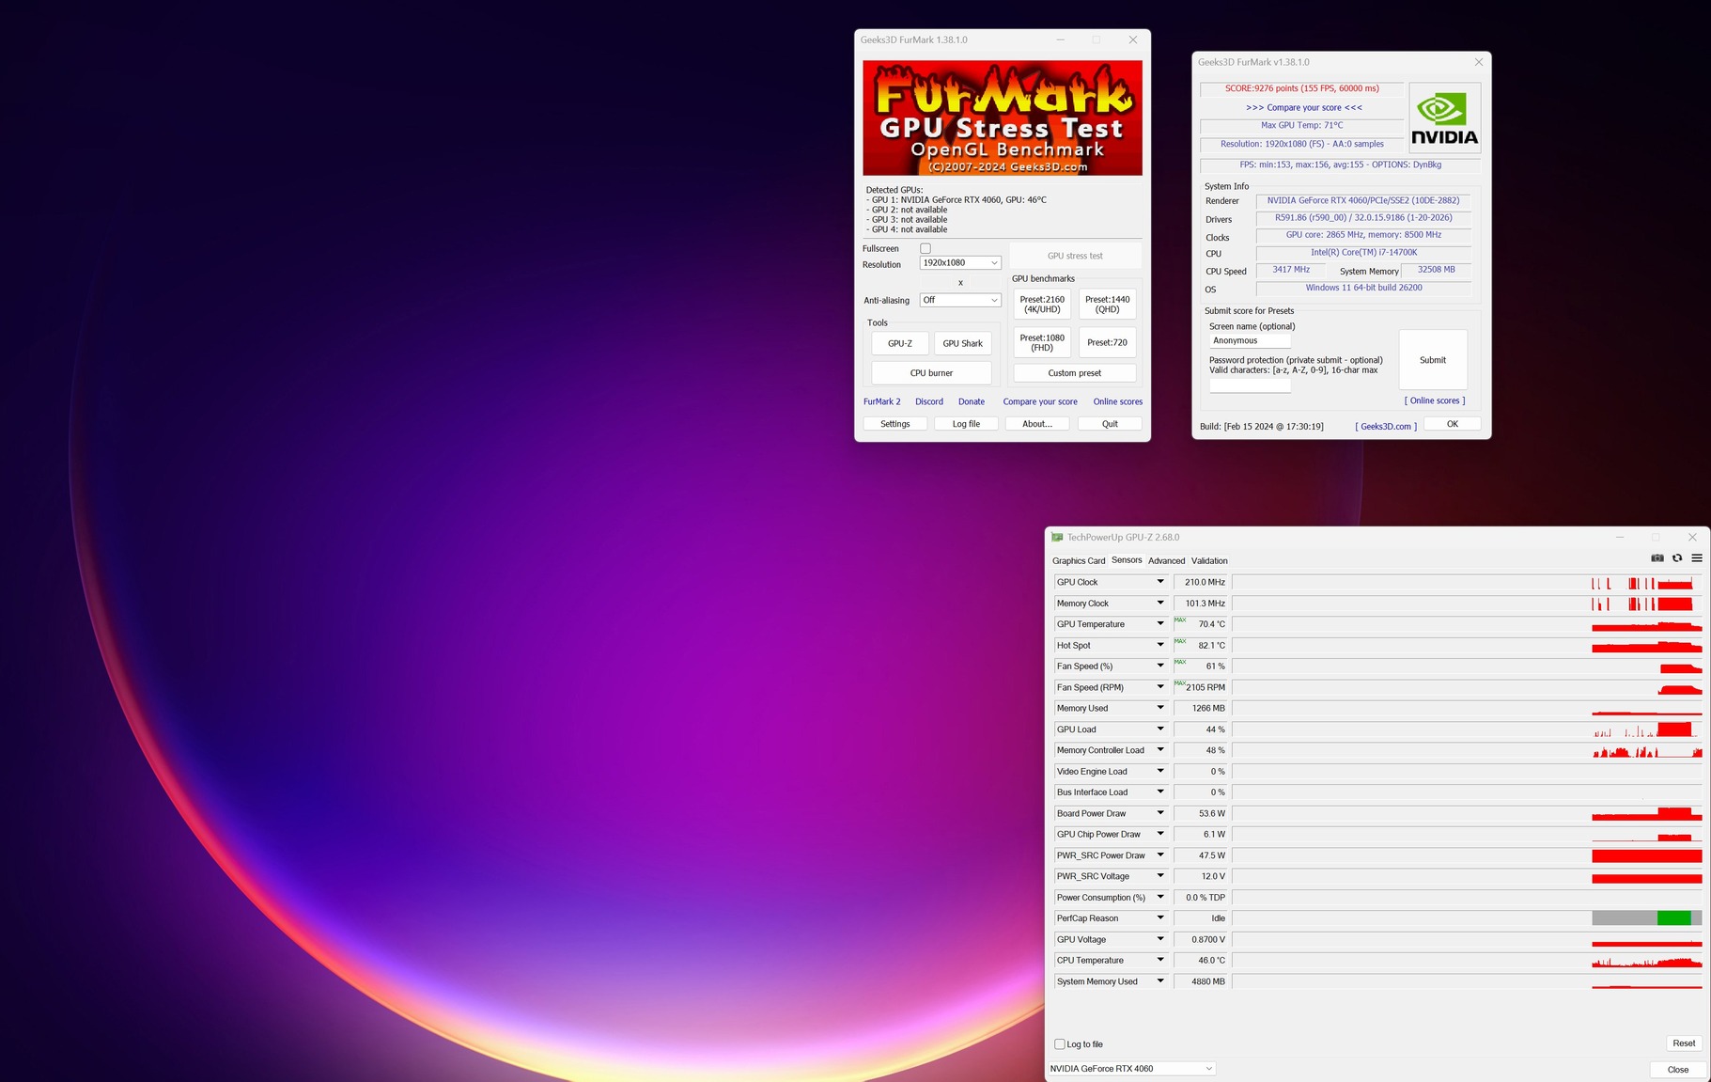This screenshot has width=1711, height=1082.
Task: Follow the FurMark 2 link
Action: click(x=882, y=401)
